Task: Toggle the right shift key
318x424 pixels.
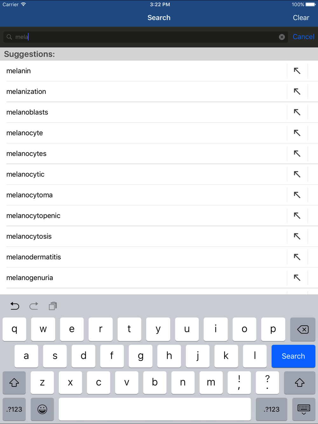Action: 300,383
